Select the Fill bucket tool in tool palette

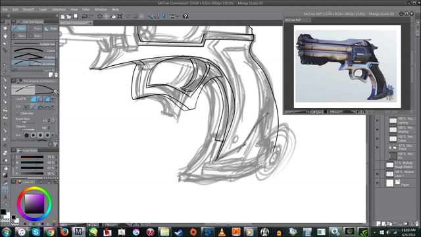5,169
